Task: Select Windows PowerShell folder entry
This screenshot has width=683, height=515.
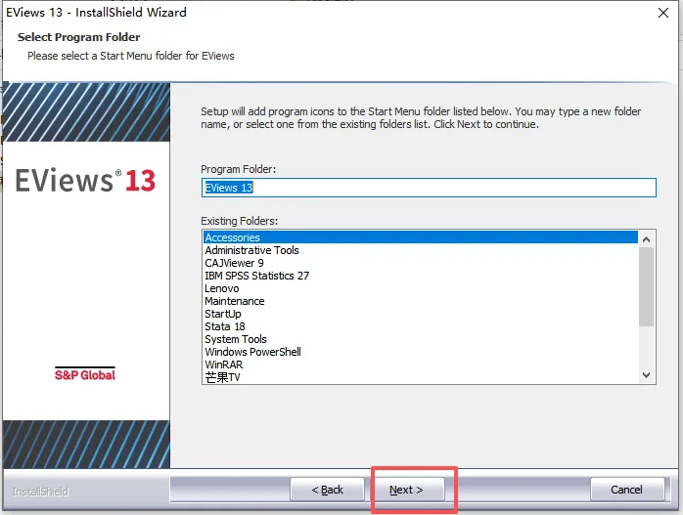Action: [421, 352]
